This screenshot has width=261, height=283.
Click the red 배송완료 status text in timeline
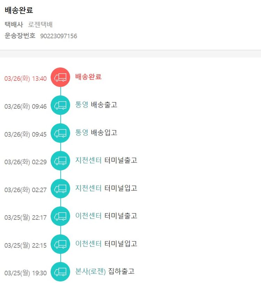pos(88,77)
